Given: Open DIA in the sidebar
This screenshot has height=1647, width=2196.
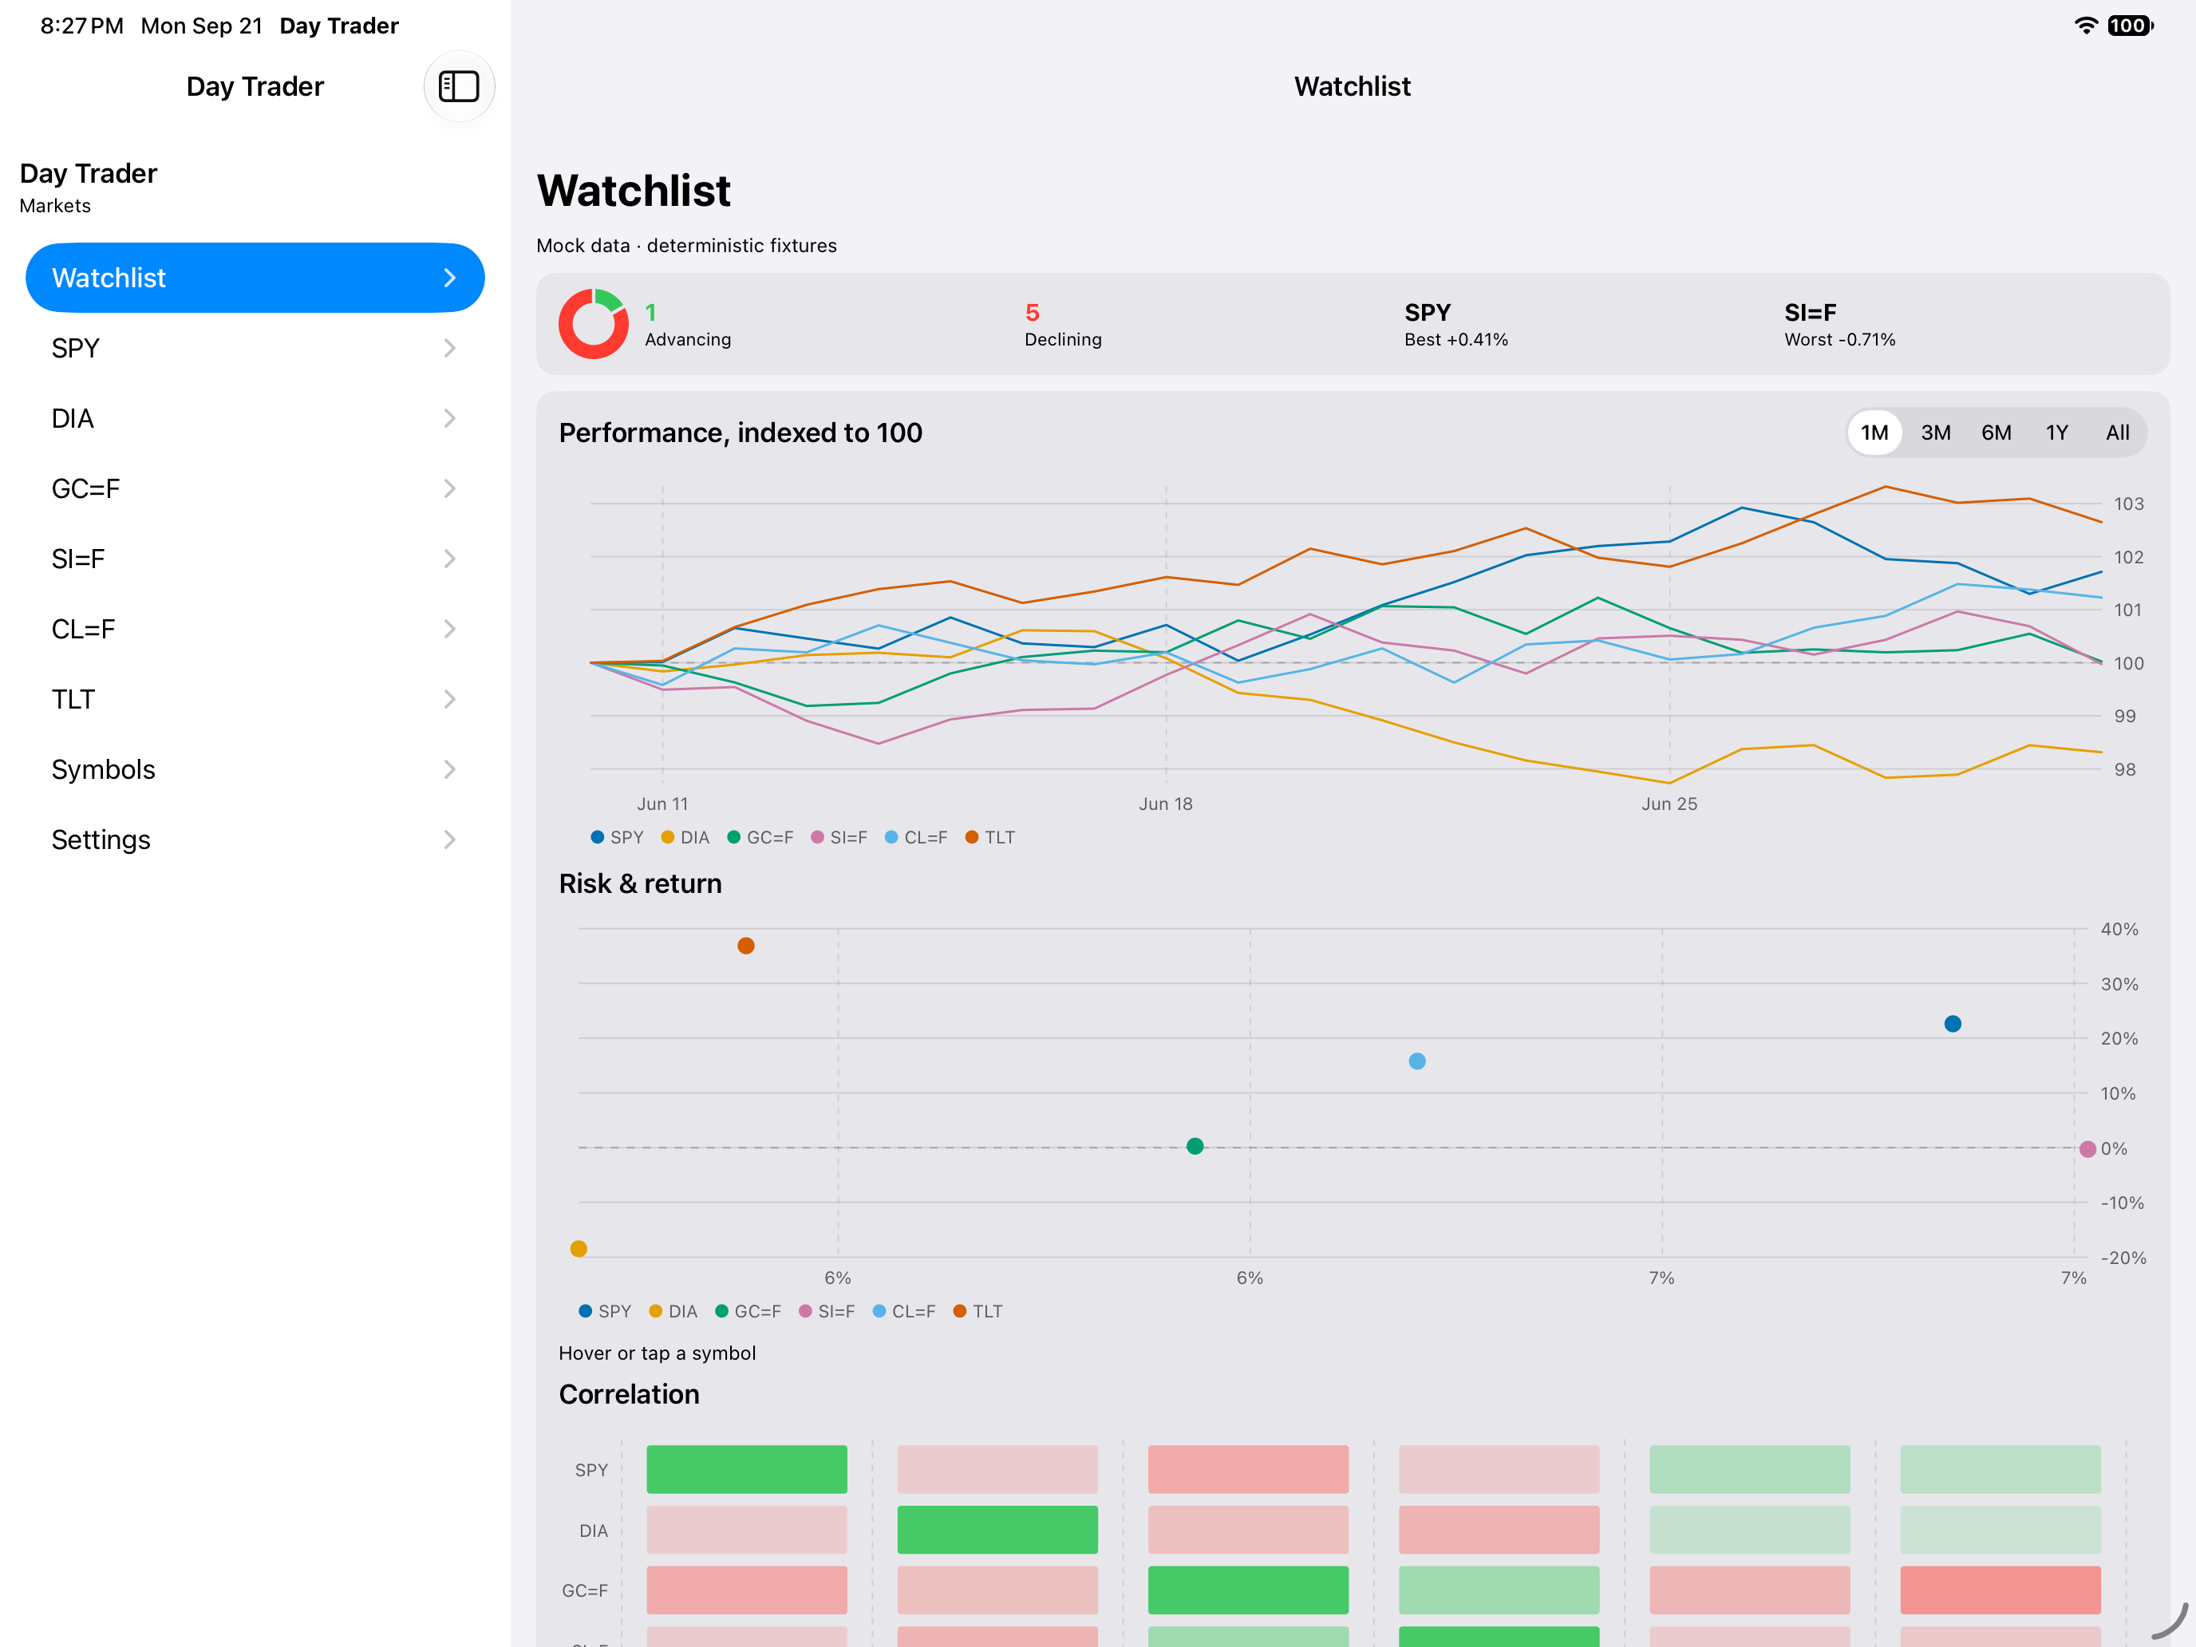Looking at the screenshot, I should (255, 419).
